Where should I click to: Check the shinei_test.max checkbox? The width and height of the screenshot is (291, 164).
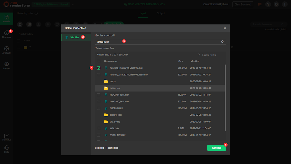click(x=99, y=135)
